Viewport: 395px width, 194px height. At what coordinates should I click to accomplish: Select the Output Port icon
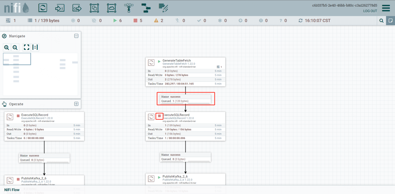pos(77,8)
